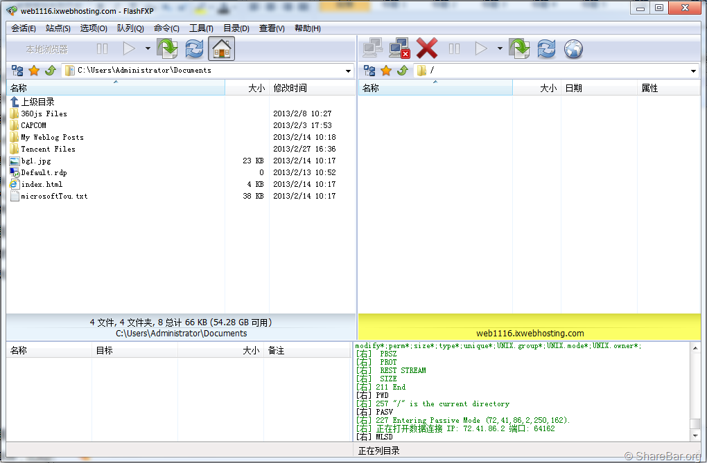Click the log panel scrollbar down arrow

point(695,436)
